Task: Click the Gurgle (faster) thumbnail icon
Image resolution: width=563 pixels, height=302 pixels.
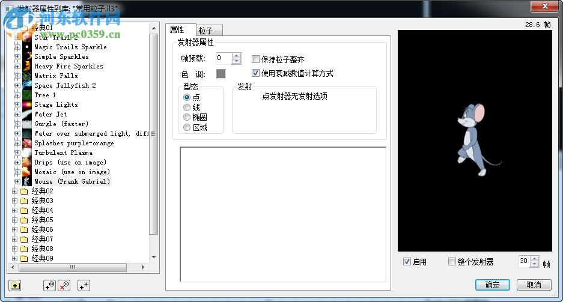Action: (27, 124)
